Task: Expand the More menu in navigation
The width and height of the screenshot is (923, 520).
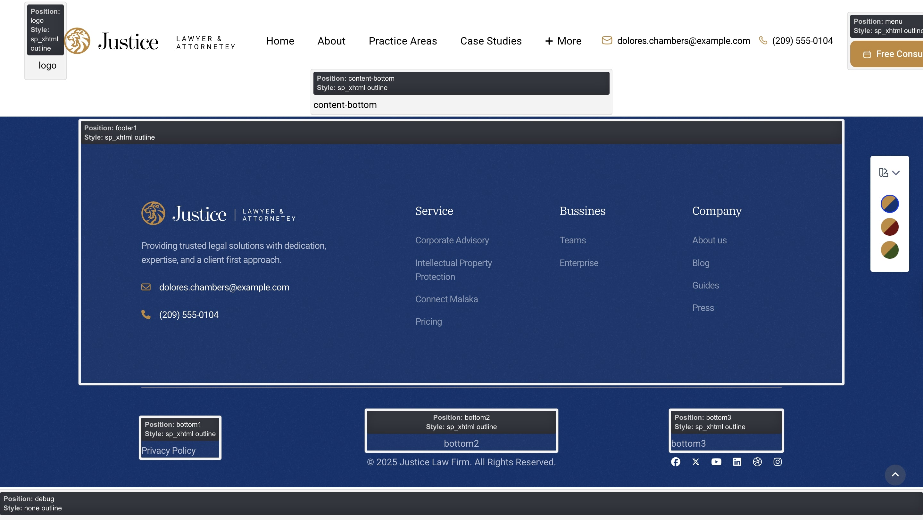Action: (x=563, y=41)
